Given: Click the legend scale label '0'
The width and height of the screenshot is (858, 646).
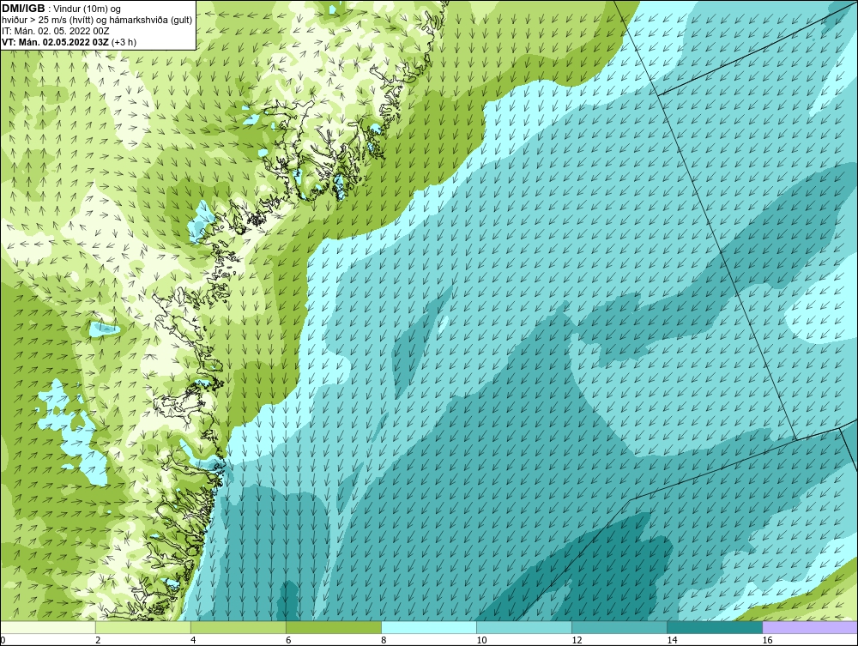Looking at the screenshot, I should [3, 640].
